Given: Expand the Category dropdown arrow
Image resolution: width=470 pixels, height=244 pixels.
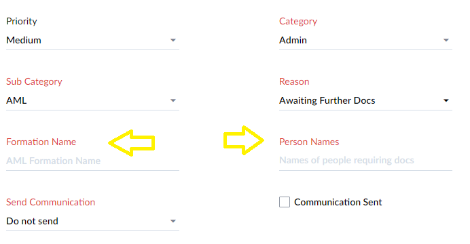Looking at the screenshot, I should tap(446, 40).
